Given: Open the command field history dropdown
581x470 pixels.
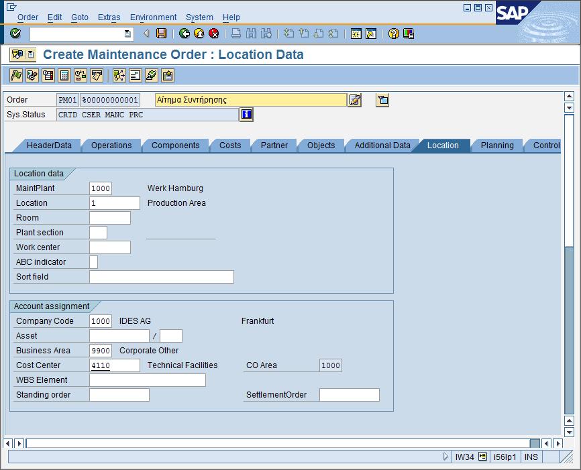Looking at the screenshot, I should coord(127,34).
